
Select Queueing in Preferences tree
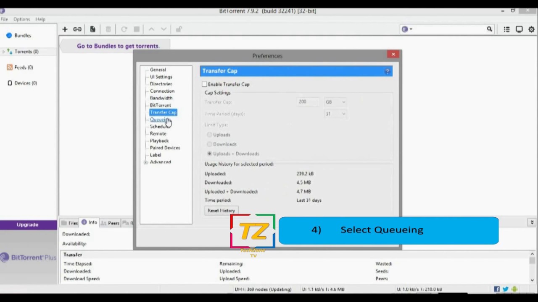160,120
